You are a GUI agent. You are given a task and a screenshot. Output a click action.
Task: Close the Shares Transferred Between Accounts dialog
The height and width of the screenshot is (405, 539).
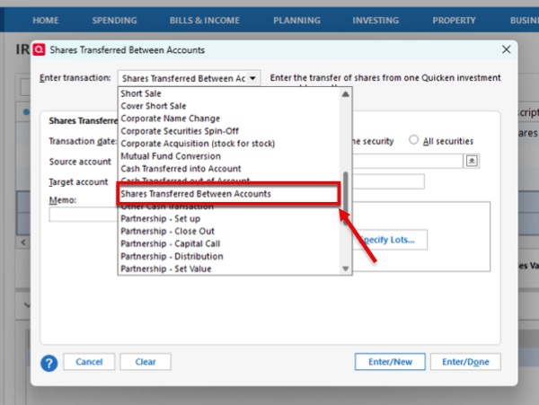[506, 49]
